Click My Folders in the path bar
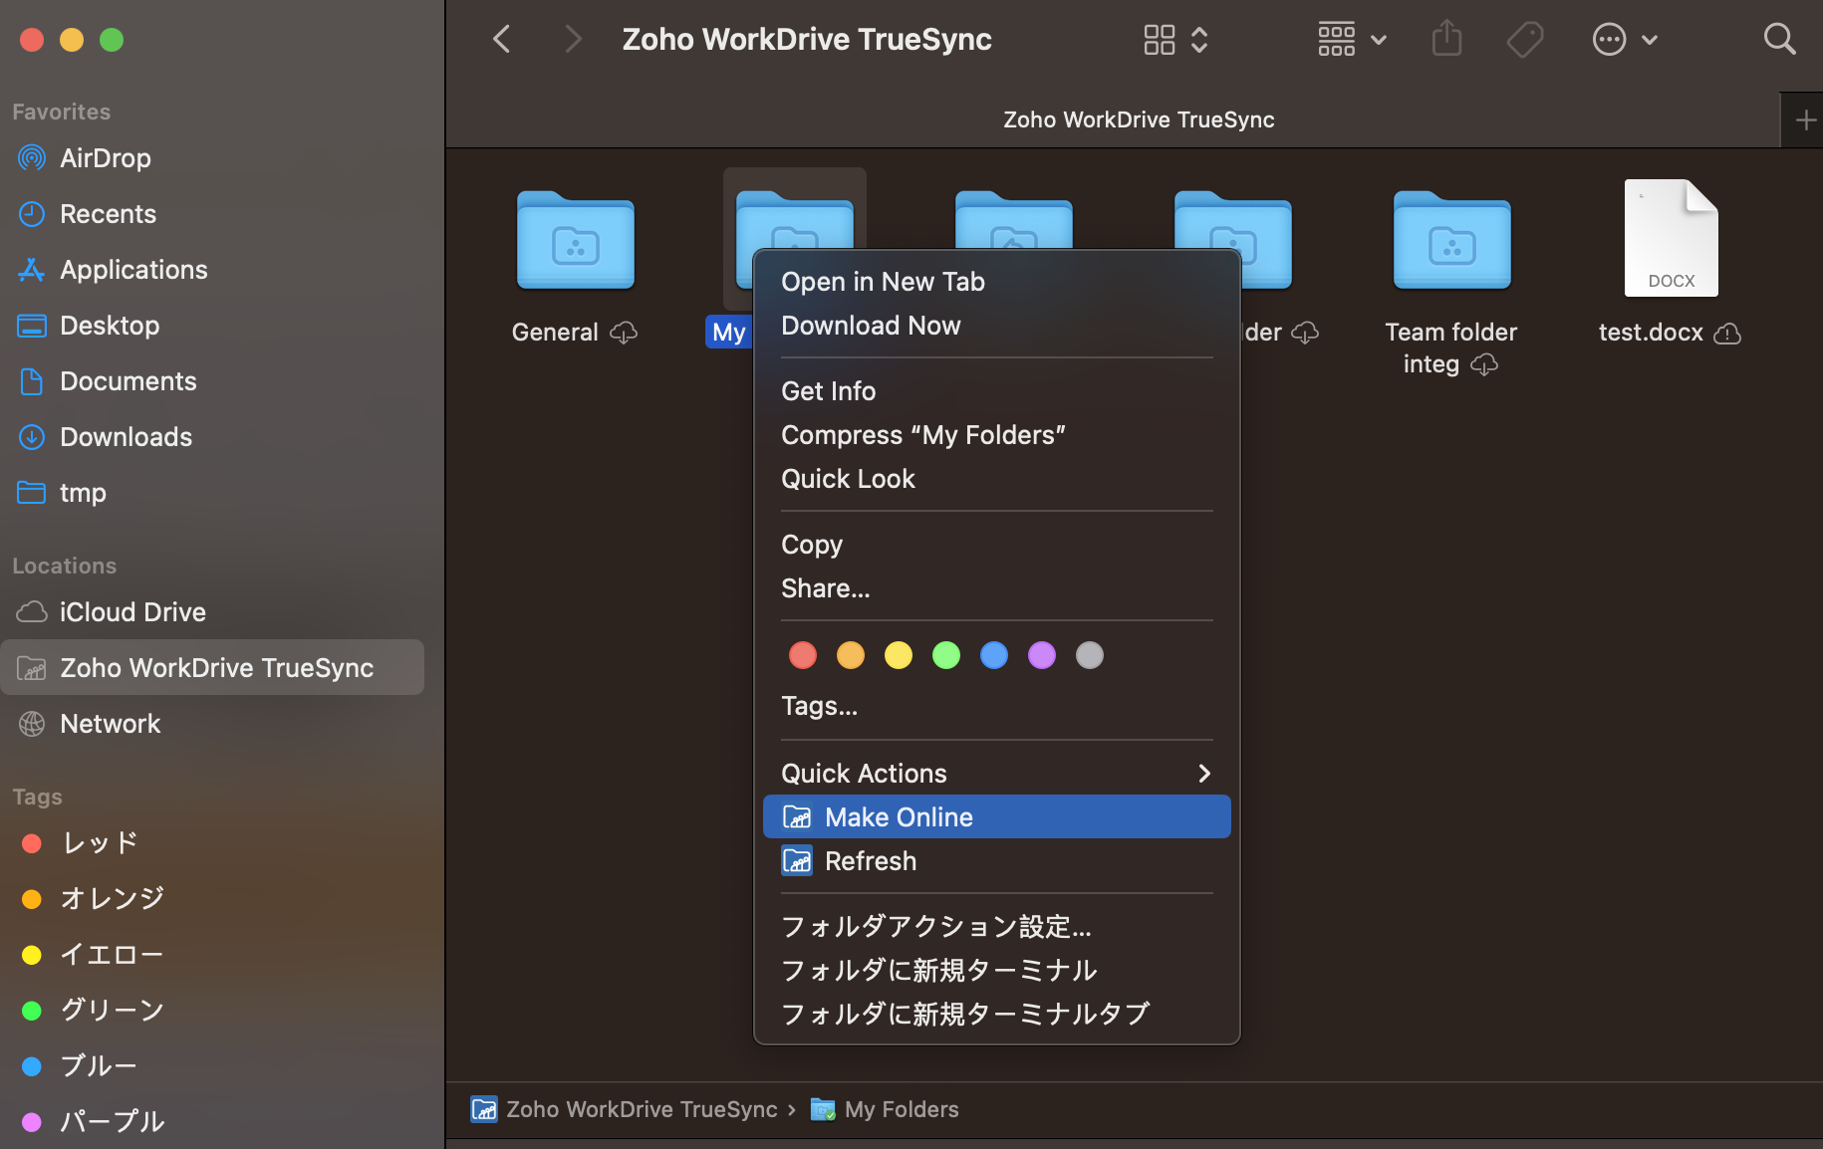The width and height of the screenshot is (1823, 1149). pyautogui.click(x=901, y=1109)
